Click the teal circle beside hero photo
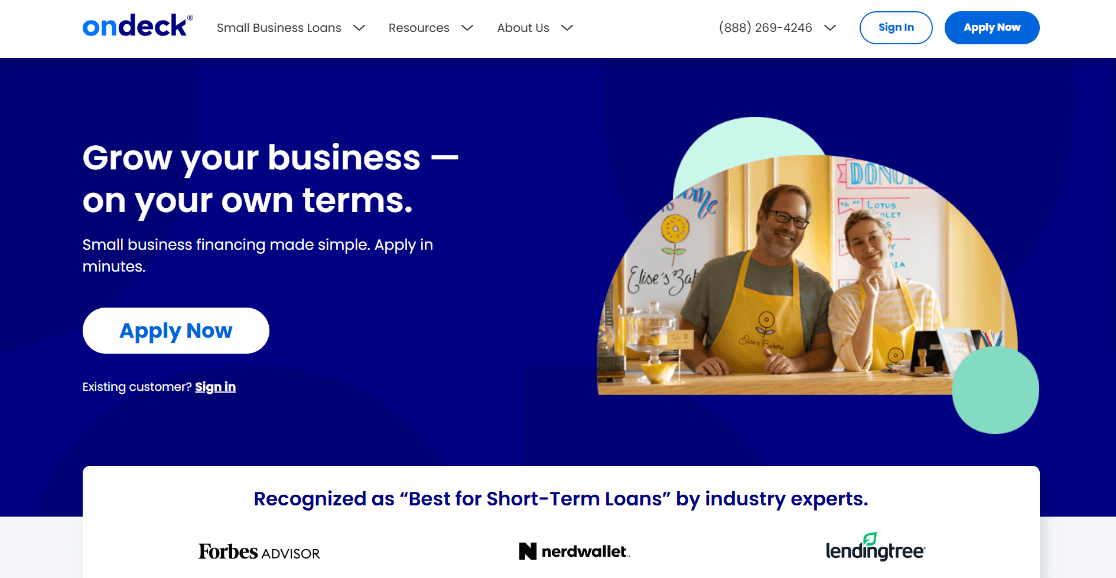This screenshot has height=578, width=1116. point(995,391)
